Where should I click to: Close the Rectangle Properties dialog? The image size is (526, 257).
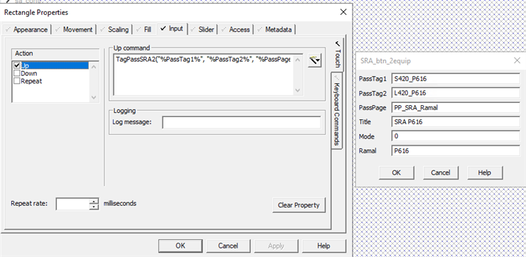tap(343, 12)
